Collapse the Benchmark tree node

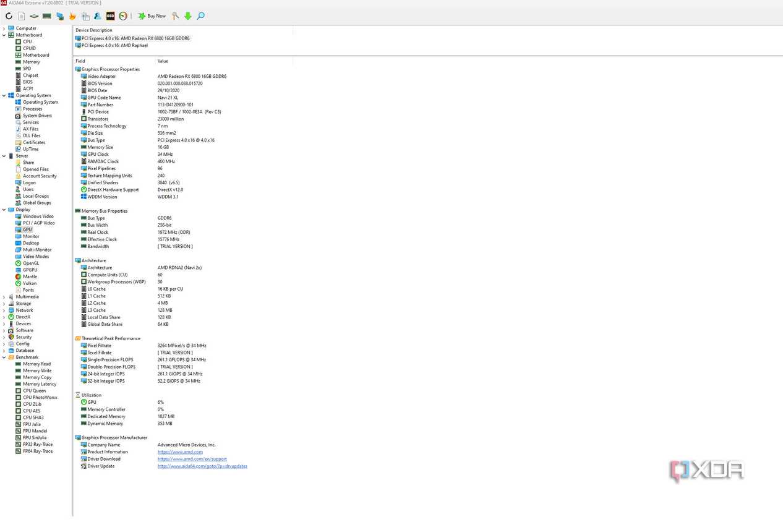tap(4, 357)
